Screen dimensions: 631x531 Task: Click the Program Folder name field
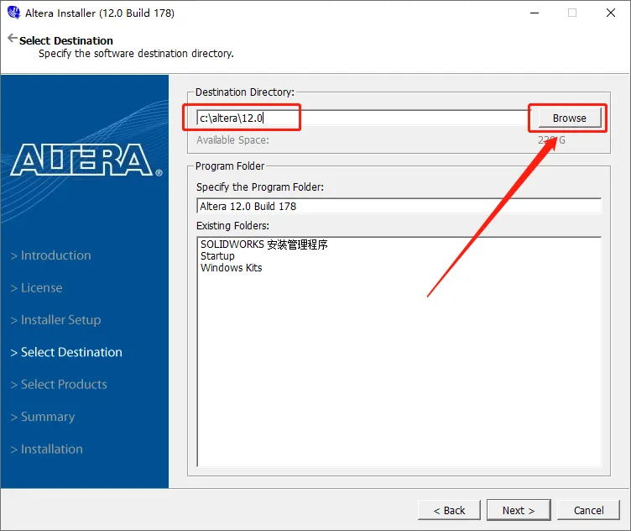coord(399,206)
